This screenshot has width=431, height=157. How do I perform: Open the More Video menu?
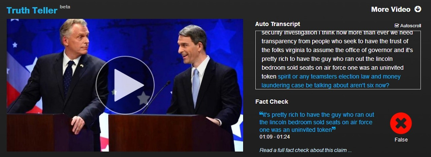coord(391,9)
